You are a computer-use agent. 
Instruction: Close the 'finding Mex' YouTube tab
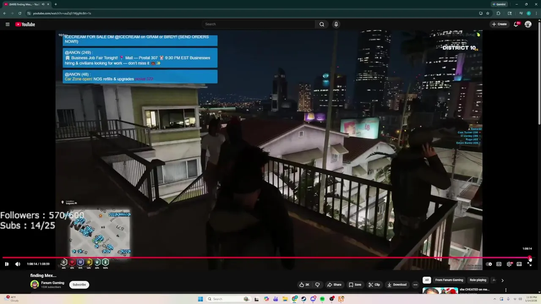click(48, 4)
